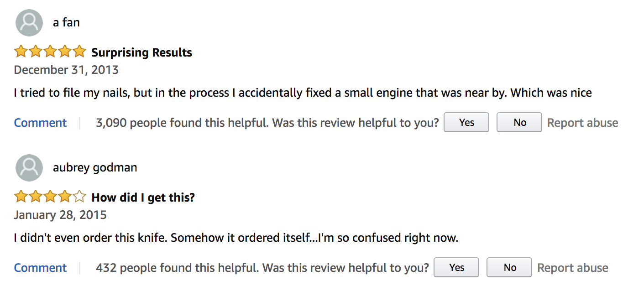The height and width of the screenshot is (291, 628).
Task: Report abuse on the 'a fan' review
Action: tap(582, 123)
